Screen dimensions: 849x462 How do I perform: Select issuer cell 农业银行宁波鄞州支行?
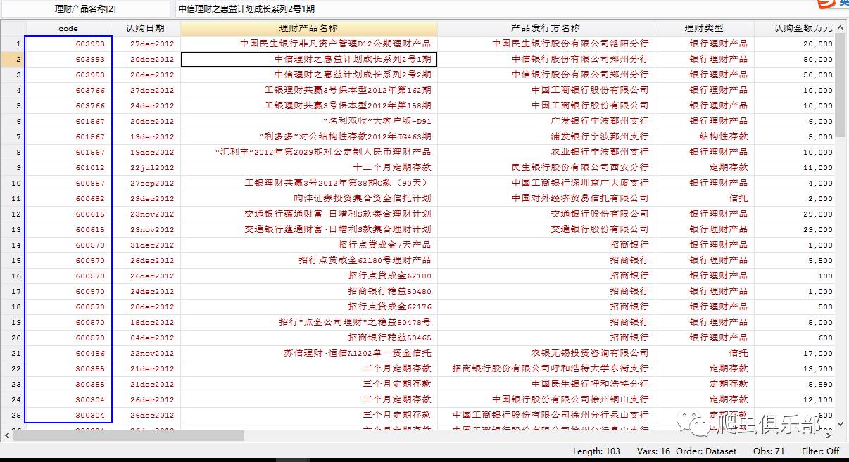coord(546,152)
